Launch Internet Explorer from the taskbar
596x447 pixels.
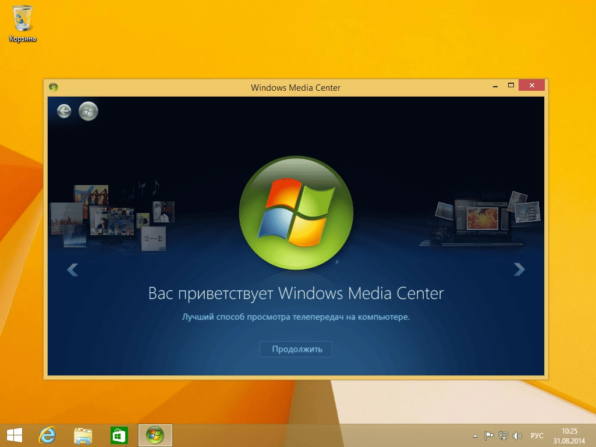click(48, 435)
